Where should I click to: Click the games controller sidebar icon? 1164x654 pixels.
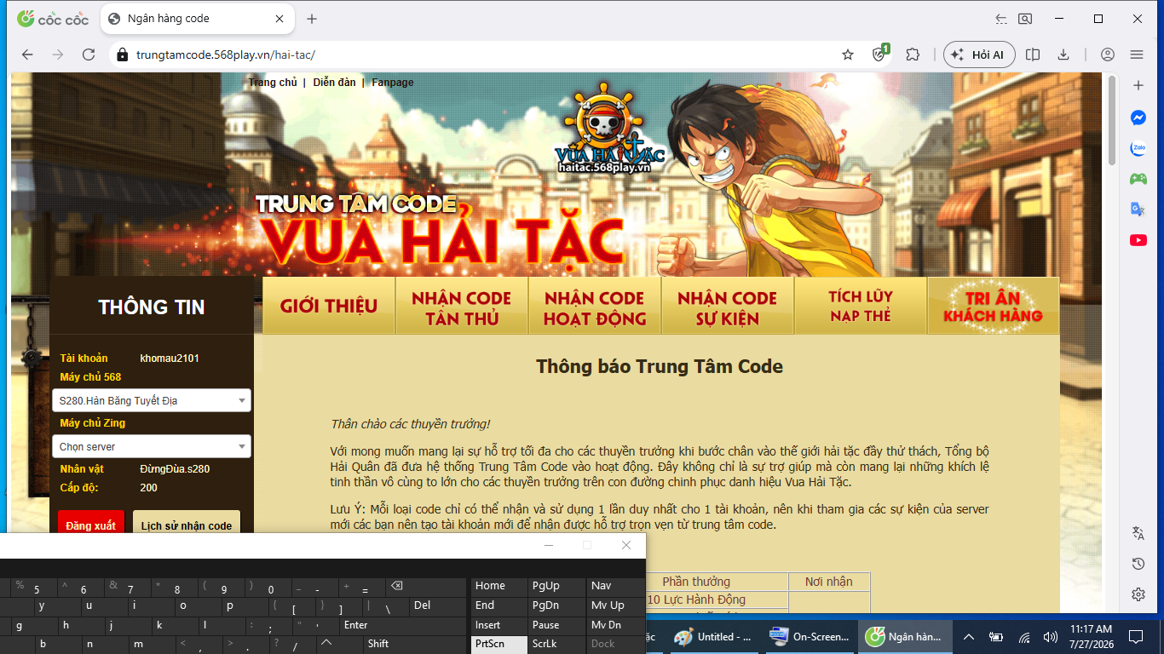[1138, 179]
